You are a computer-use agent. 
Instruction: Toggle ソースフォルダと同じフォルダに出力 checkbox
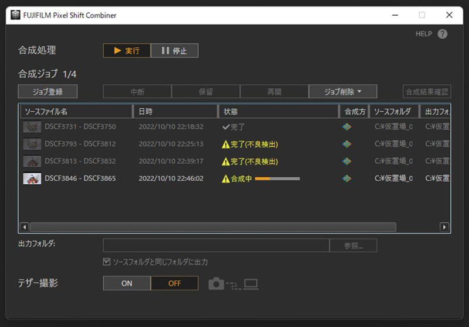click(x=107, y=262)
